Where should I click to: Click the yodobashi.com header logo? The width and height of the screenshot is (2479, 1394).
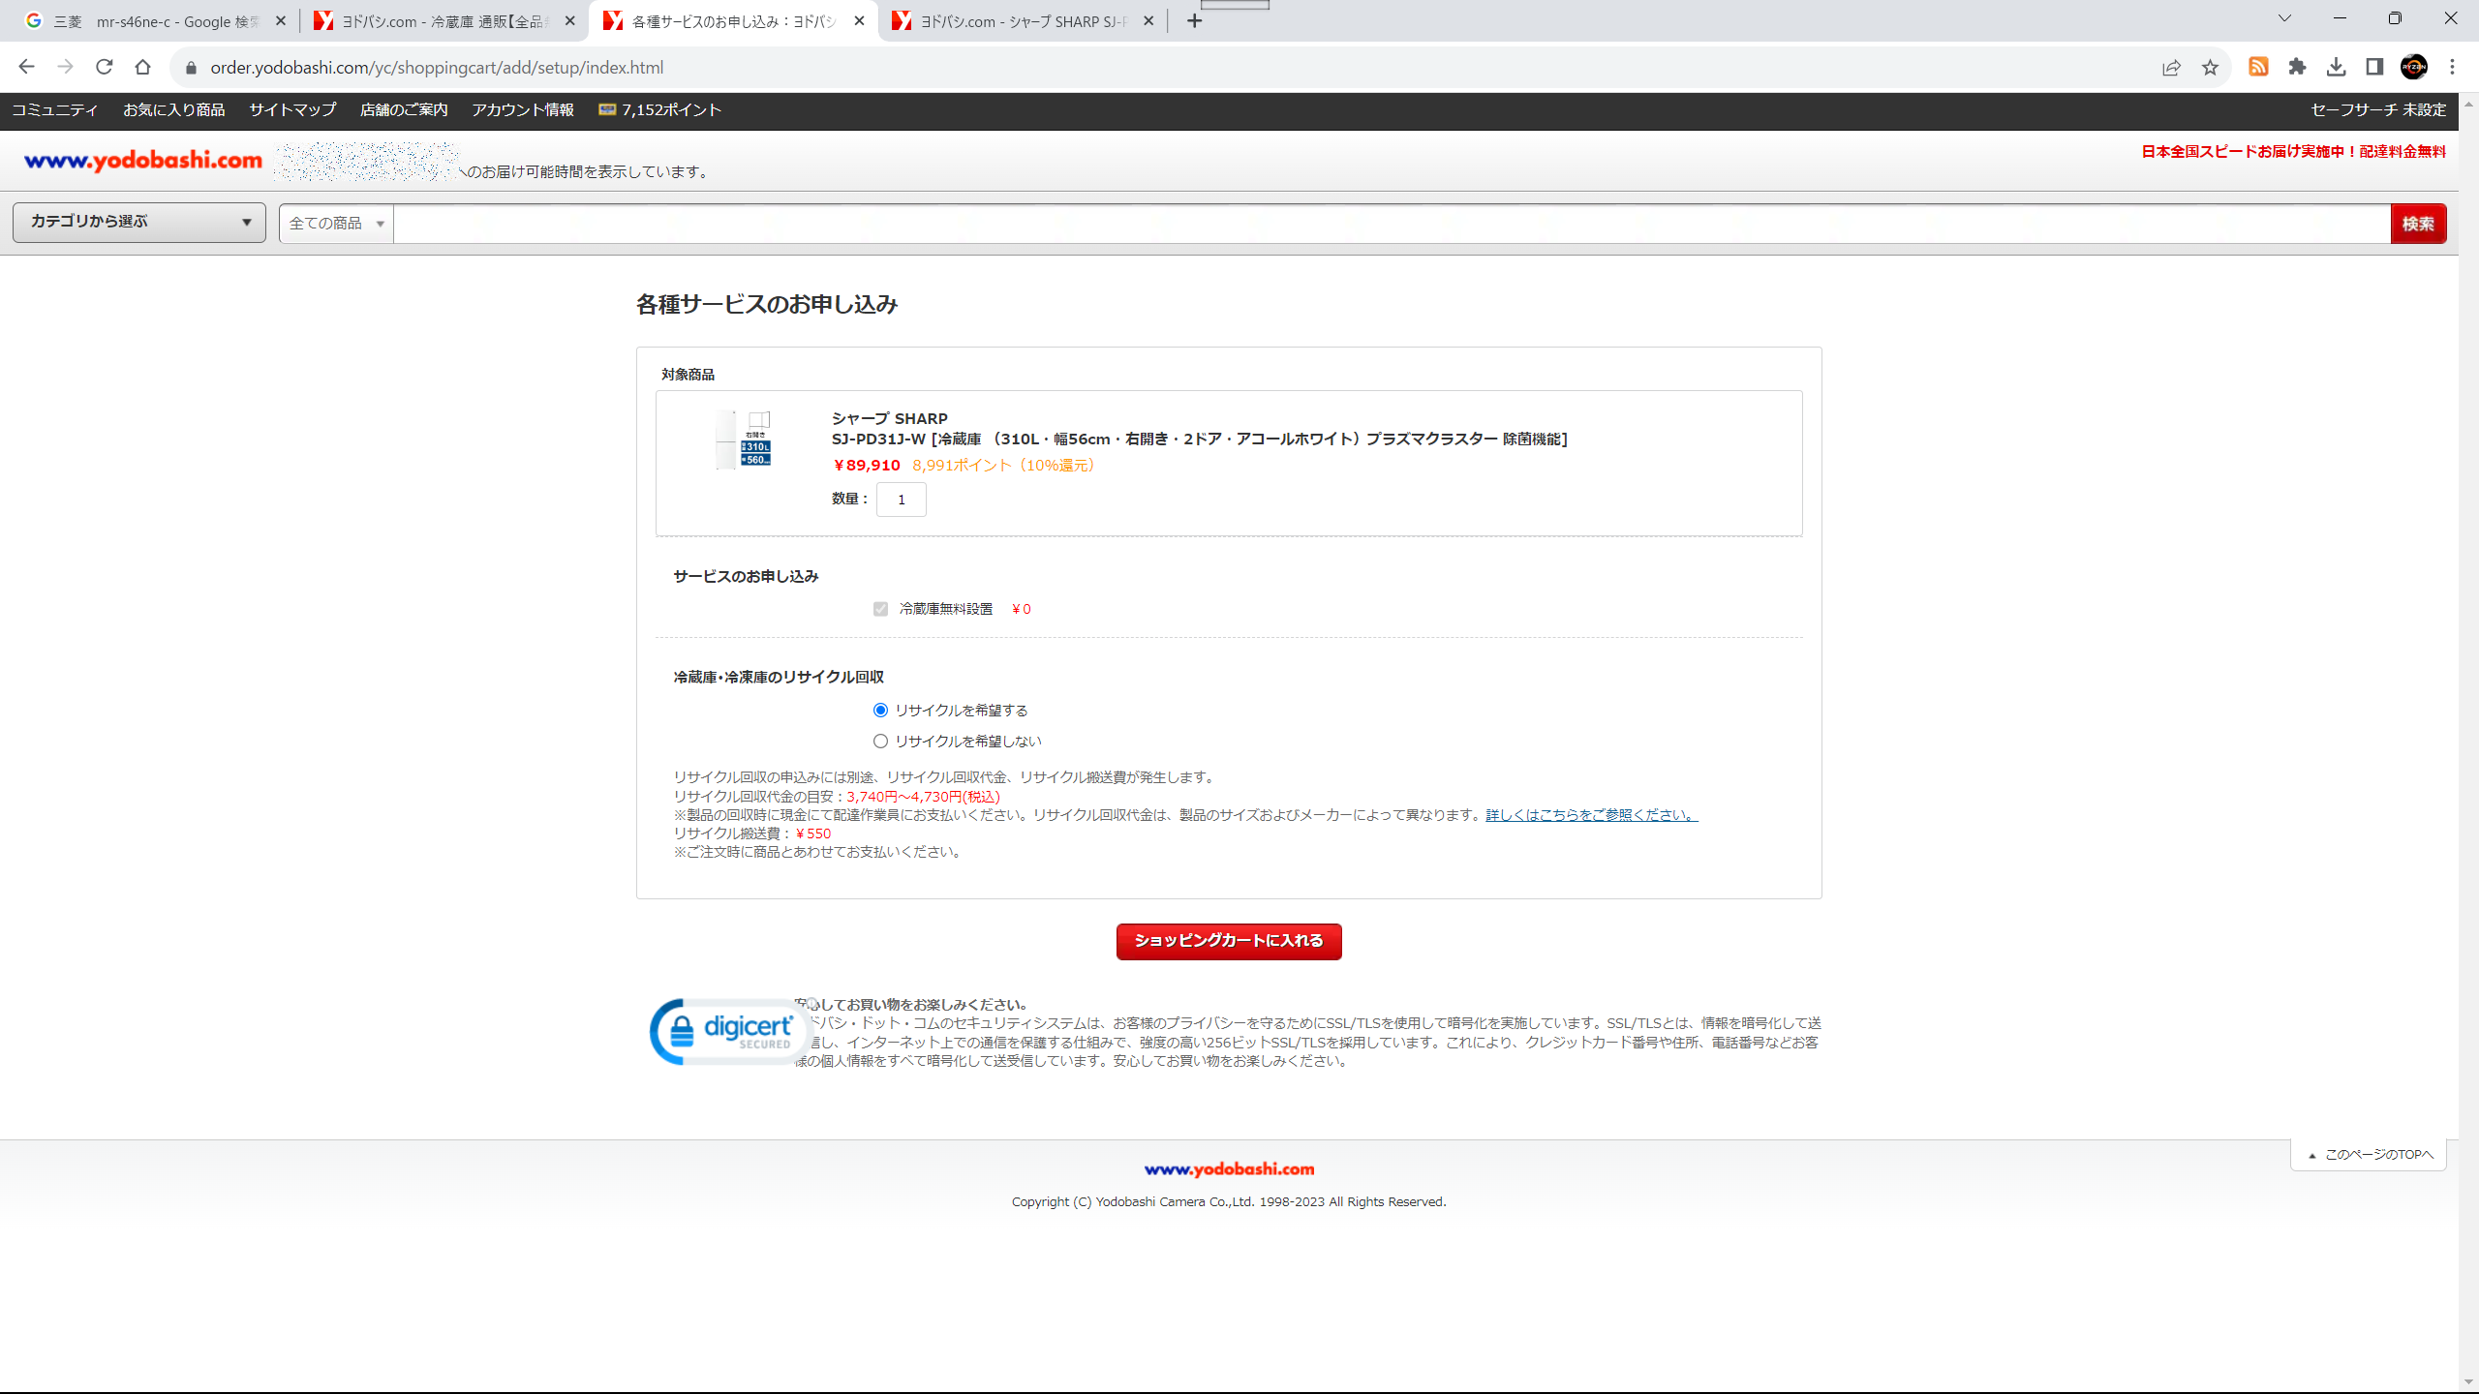coord(143,161)
